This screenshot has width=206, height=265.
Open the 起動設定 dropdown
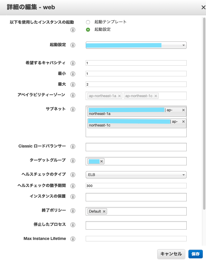coord(136,45)
